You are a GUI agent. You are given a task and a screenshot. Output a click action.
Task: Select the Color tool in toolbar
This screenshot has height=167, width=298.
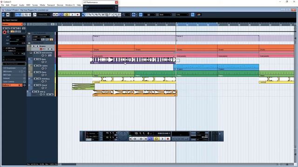pos(119,15)
